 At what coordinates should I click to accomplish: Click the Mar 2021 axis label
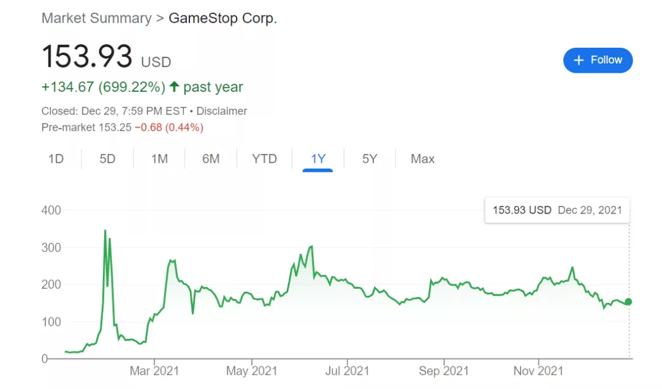(155, 371)
